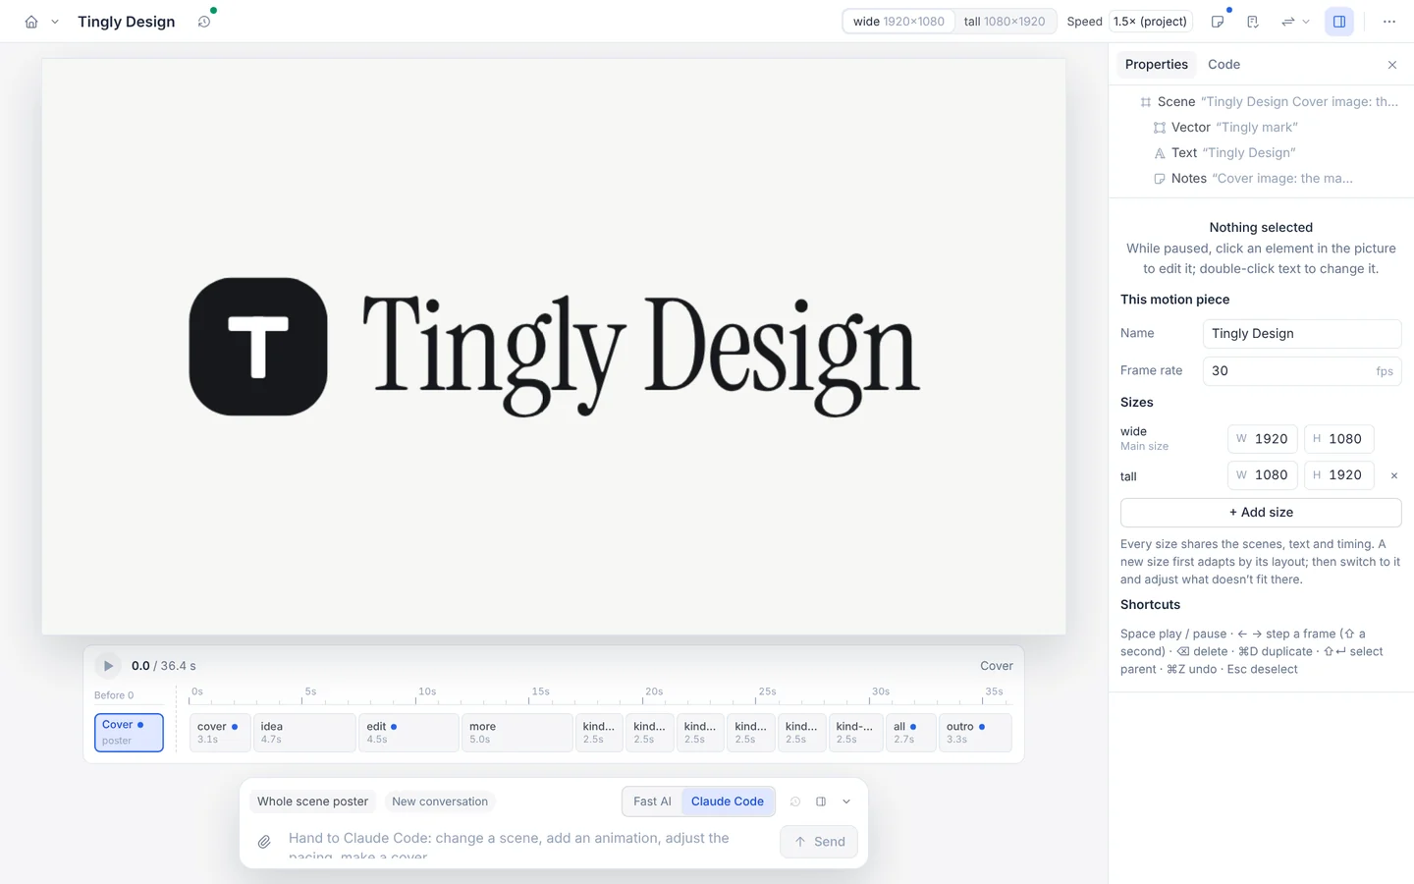Click the + Add size button
Image resolution: width=1414 pixels, height=884 pixels.
1261,513
